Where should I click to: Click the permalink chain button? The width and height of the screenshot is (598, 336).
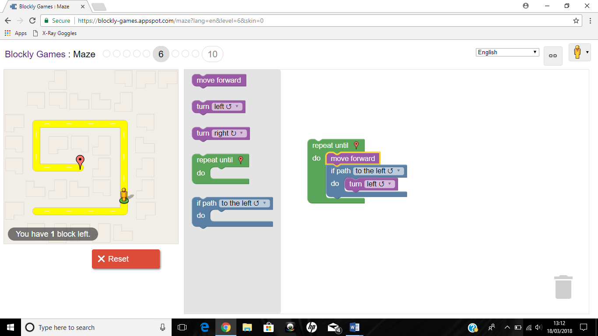point(553,56)
